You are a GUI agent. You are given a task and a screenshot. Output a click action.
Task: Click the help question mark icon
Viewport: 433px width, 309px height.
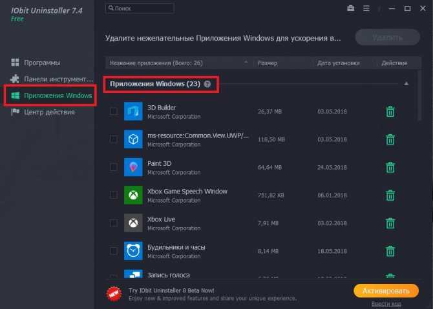coord(207,84)
